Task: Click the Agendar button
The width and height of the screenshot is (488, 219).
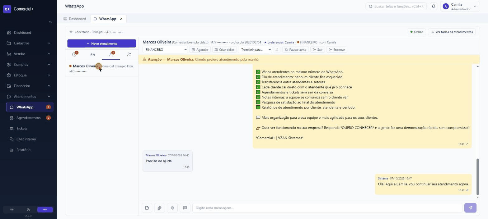Action: tap(200, 50)
